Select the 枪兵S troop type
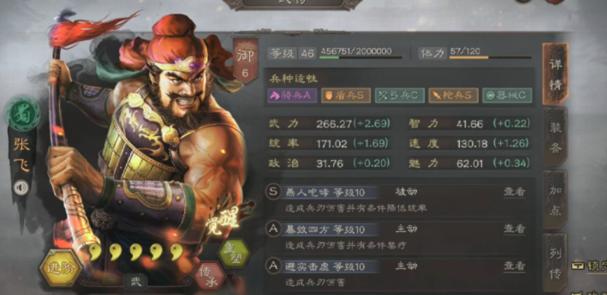Image resolution: width=607 pixels, height=295 pixels. 454,96
